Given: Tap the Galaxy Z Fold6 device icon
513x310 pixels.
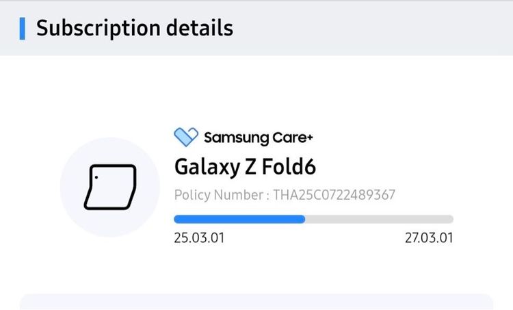Looking at the screenshot, I should pyautogui.click(x=110, y=186).
